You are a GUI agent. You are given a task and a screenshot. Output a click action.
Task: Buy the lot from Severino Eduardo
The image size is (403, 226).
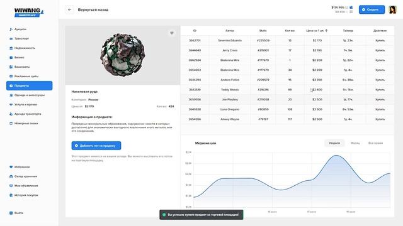coord(380,40)
